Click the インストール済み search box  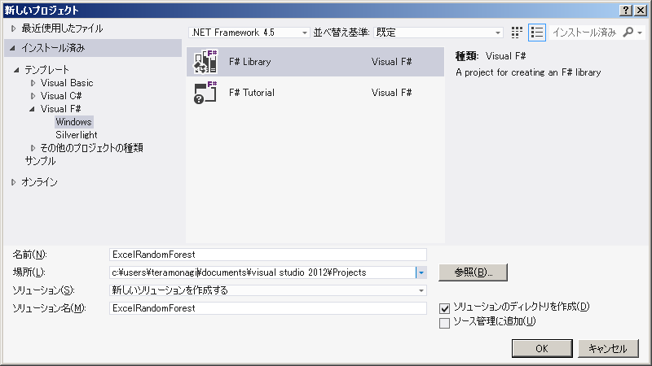(x=584, y=33)
